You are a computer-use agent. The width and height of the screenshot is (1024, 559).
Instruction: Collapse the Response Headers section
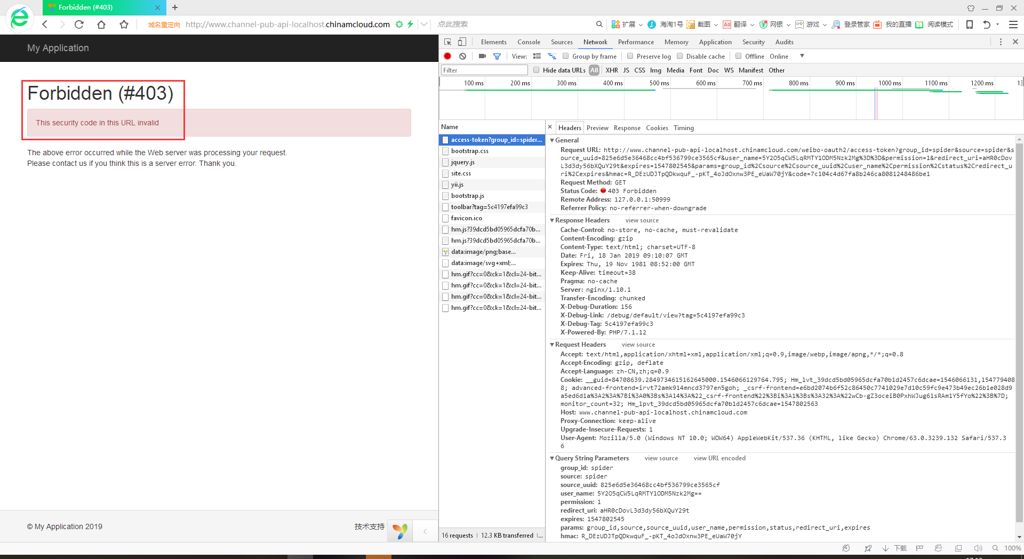[553, 220]
